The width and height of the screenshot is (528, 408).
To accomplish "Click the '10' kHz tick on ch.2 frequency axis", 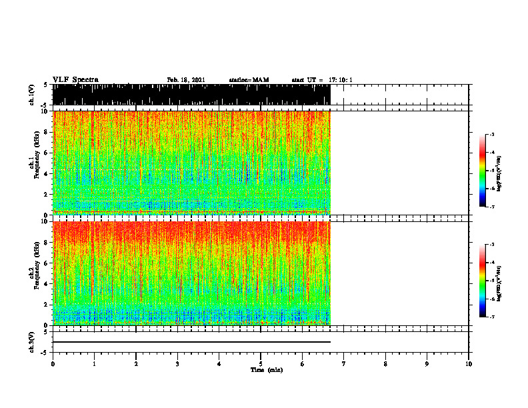I will point(45,221).
